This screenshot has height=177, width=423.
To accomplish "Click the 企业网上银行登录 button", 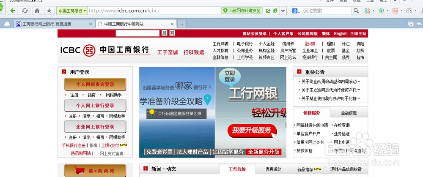I will coord(95,127).
